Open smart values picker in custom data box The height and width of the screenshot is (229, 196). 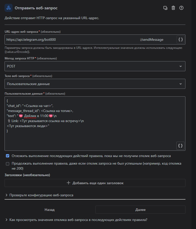click(180, 146)
